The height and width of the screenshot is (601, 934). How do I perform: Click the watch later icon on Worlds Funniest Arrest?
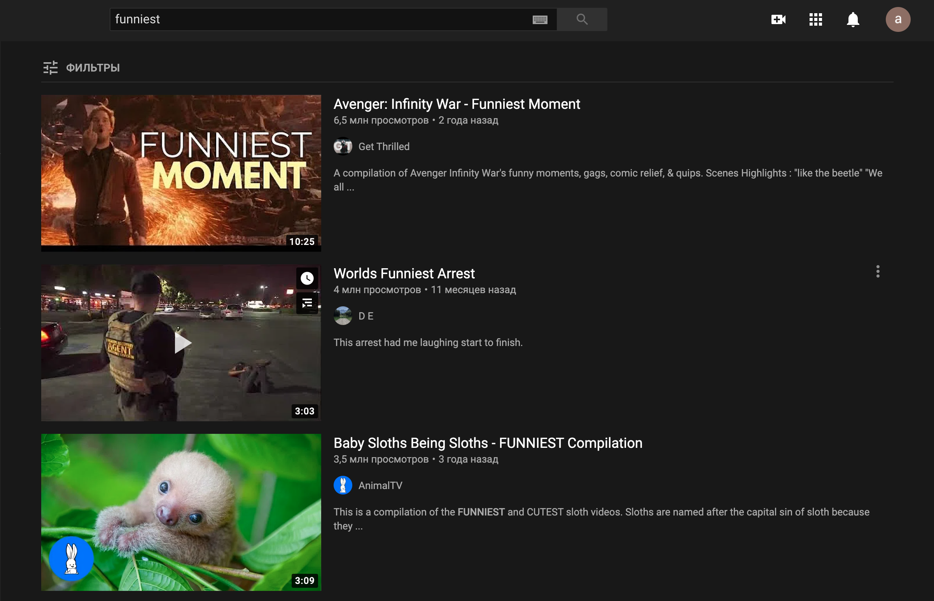pyautogui.click(x=307, y=278)
